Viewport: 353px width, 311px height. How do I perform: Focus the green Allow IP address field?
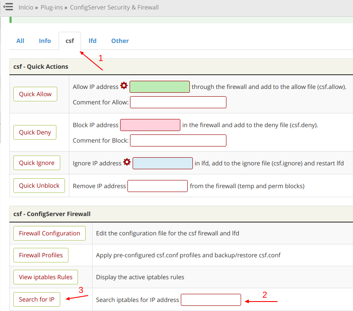tap(160, 87)
